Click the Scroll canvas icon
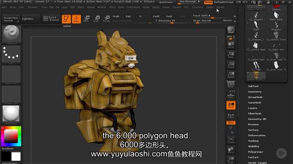Screen dimensions: 293x164 (x=231, y=45)
